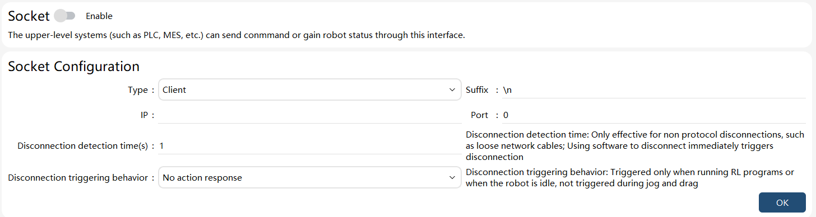Click the Disconnection detection time help note

click(635, 146)
